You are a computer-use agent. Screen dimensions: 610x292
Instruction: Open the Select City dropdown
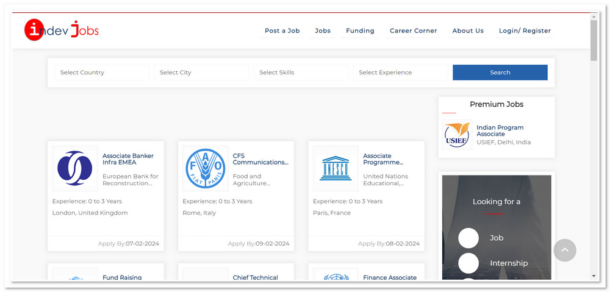[201, 73]
